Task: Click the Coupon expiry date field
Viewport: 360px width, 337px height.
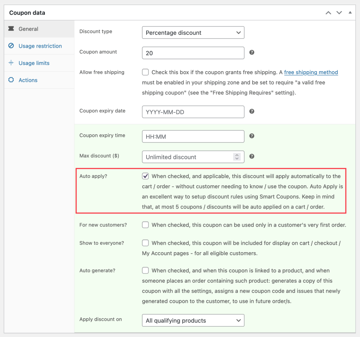Action: click(193, 112)
